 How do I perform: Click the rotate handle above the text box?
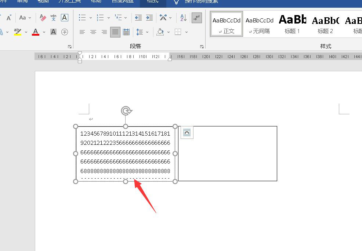click(126, 111)
